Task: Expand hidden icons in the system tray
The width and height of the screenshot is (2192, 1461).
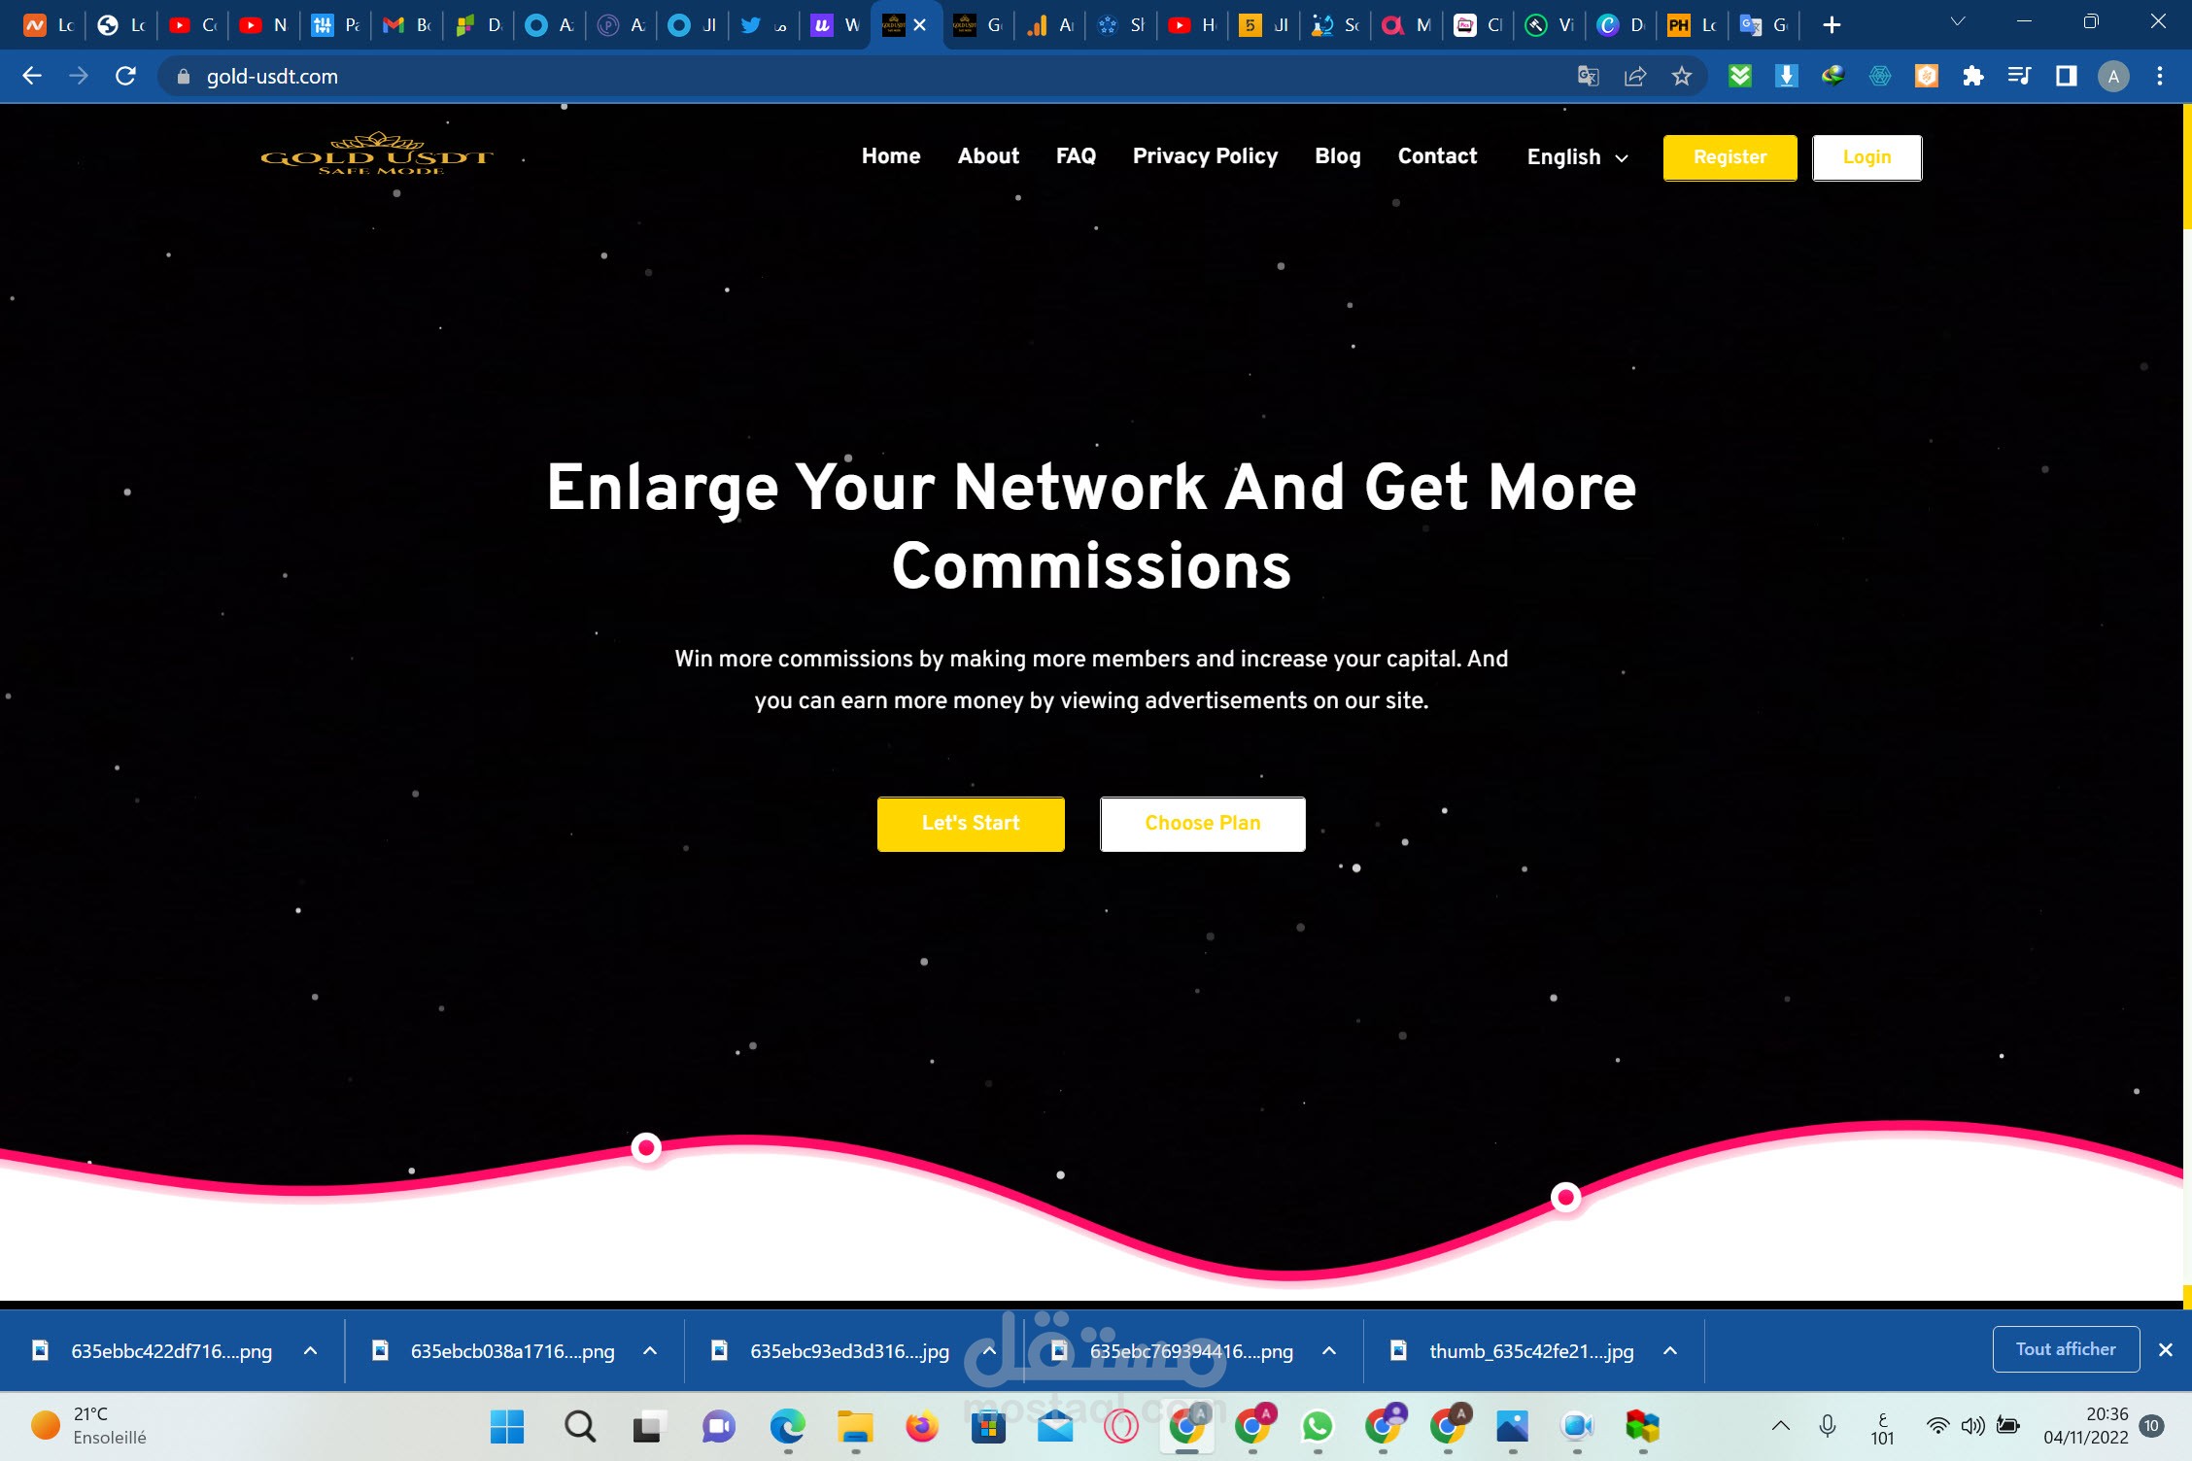Action: click(x=1781, y=1426)
